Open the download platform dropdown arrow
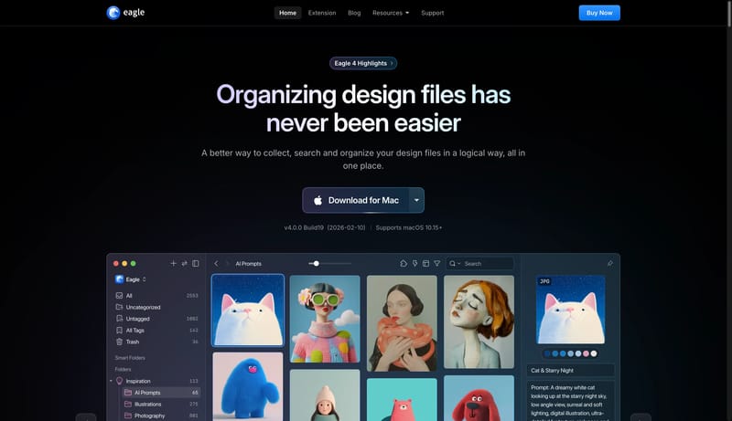732x421 pixels. (416, 200)
